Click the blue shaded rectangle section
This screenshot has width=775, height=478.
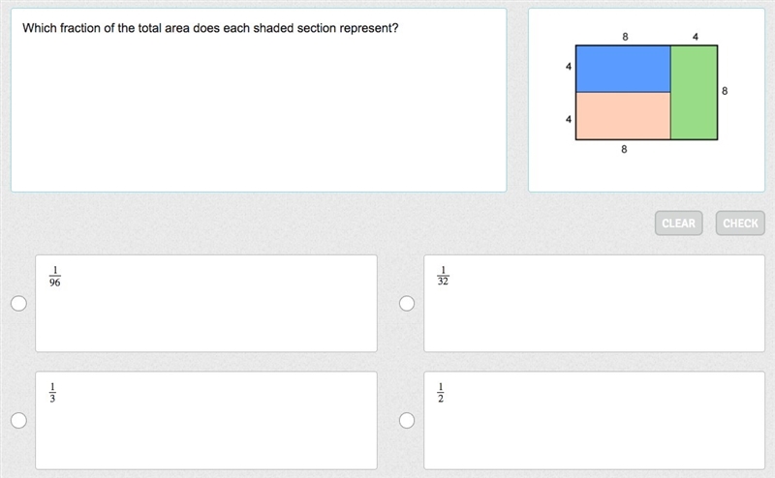[x=623, y=69]
